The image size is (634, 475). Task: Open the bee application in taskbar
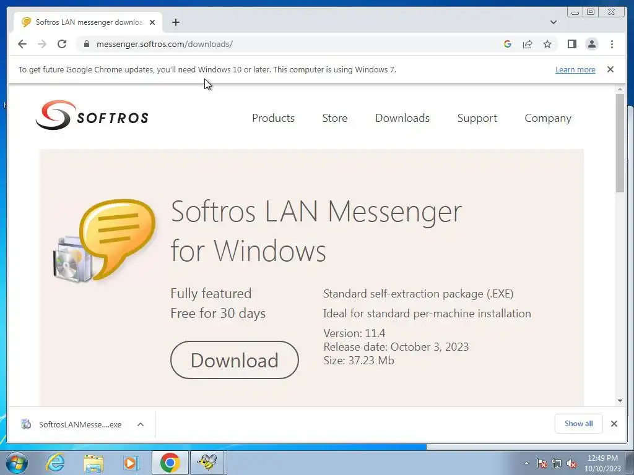(207, 463)
